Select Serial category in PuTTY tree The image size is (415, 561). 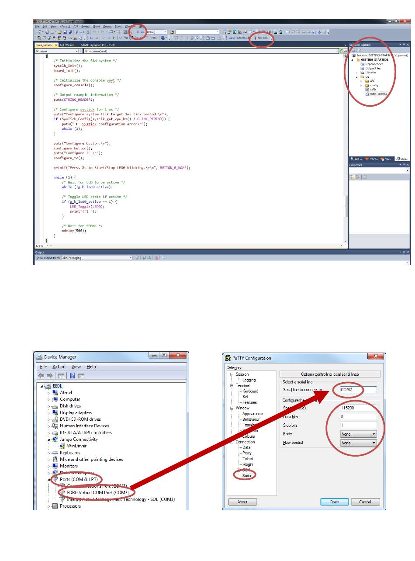pos(247,475)
